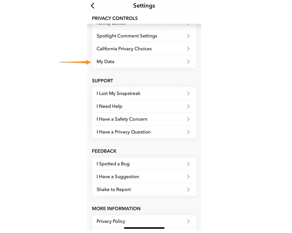
Task: Tap chevron beside California Privacy Choices
Action: click(188, 49)
